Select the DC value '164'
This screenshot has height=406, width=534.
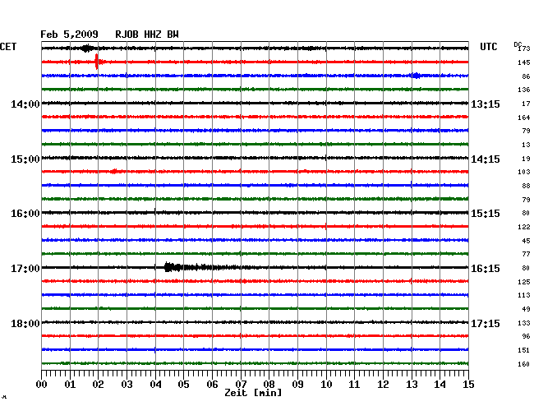pos(524,118)
